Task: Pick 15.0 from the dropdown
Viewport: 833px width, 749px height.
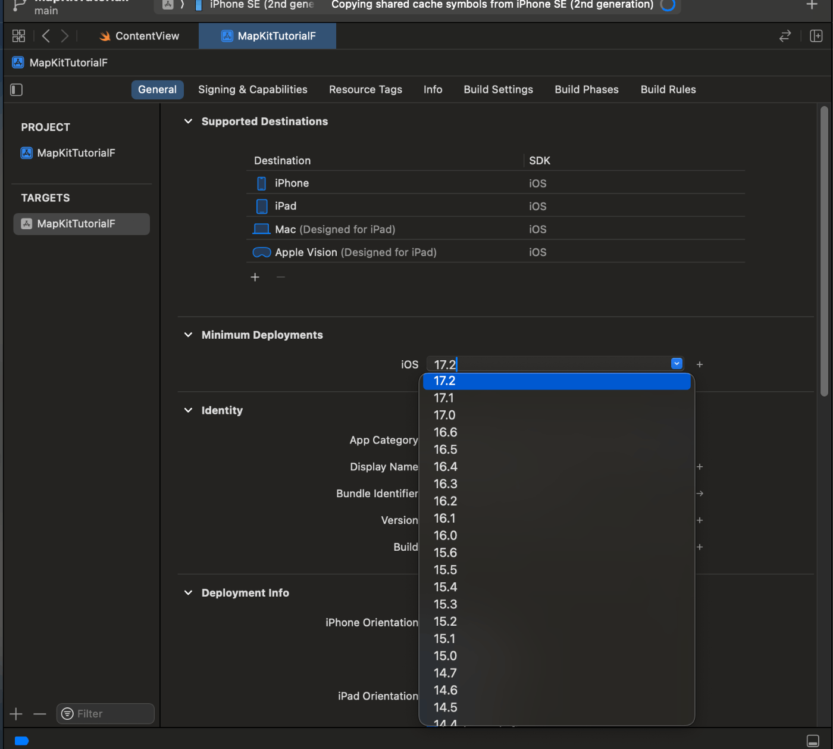Action: [557, 656]
